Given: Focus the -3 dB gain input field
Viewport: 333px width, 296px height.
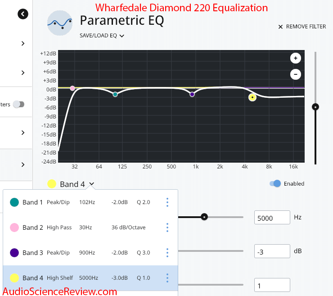Looking at the screenshot, I should [x=272, y=251].
